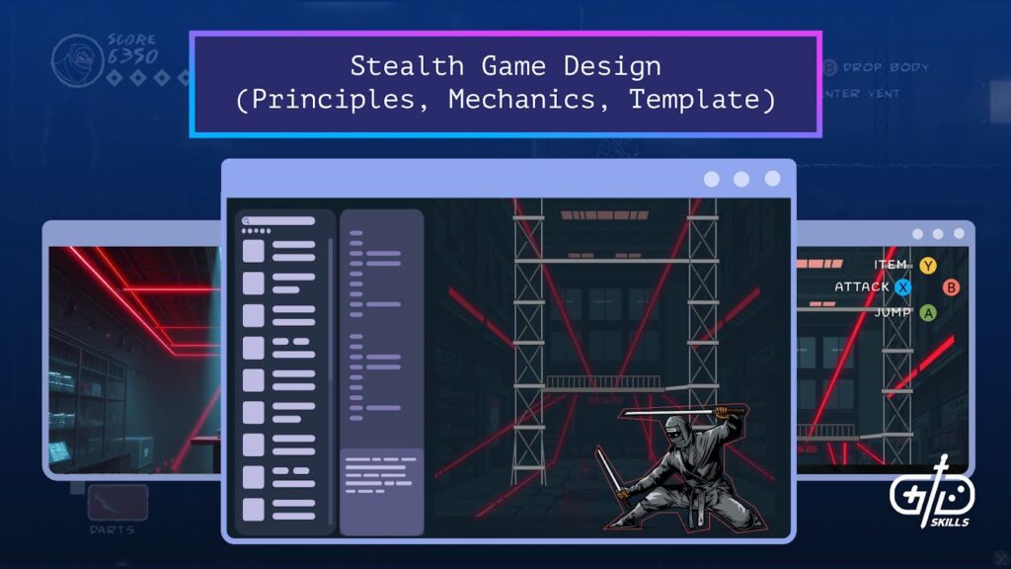Select the DARTS item icon
The width and height of the screenshot is (1011, 569).
coord(117,503)
